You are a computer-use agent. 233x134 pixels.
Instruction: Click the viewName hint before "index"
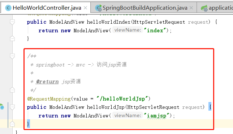(128, 30)
